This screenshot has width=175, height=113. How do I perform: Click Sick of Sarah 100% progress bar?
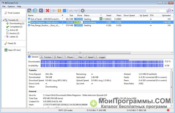point(78,19)
